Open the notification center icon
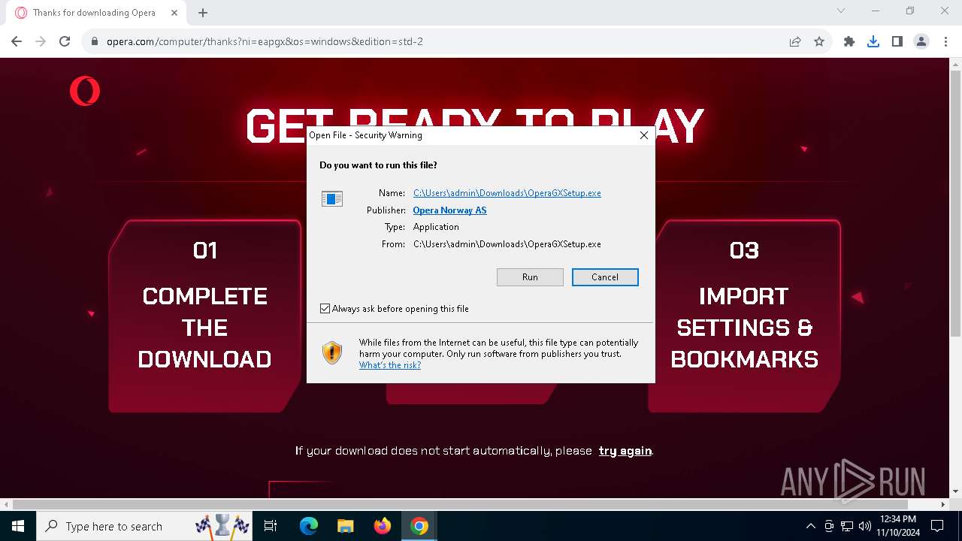 [937, 526]
